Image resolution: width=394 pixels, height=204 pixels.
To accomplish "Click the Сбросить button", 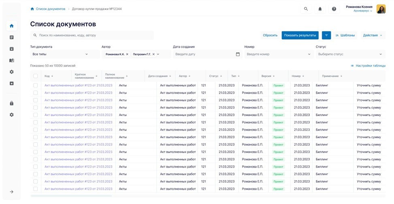I will [270, 36].
